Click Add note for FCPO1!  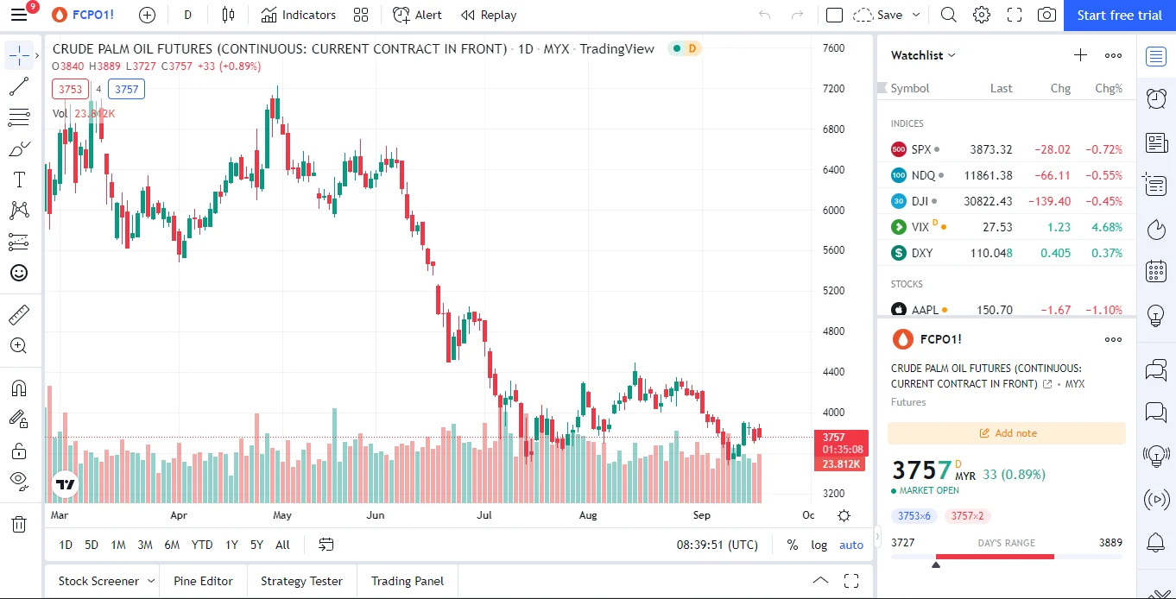1007,433
